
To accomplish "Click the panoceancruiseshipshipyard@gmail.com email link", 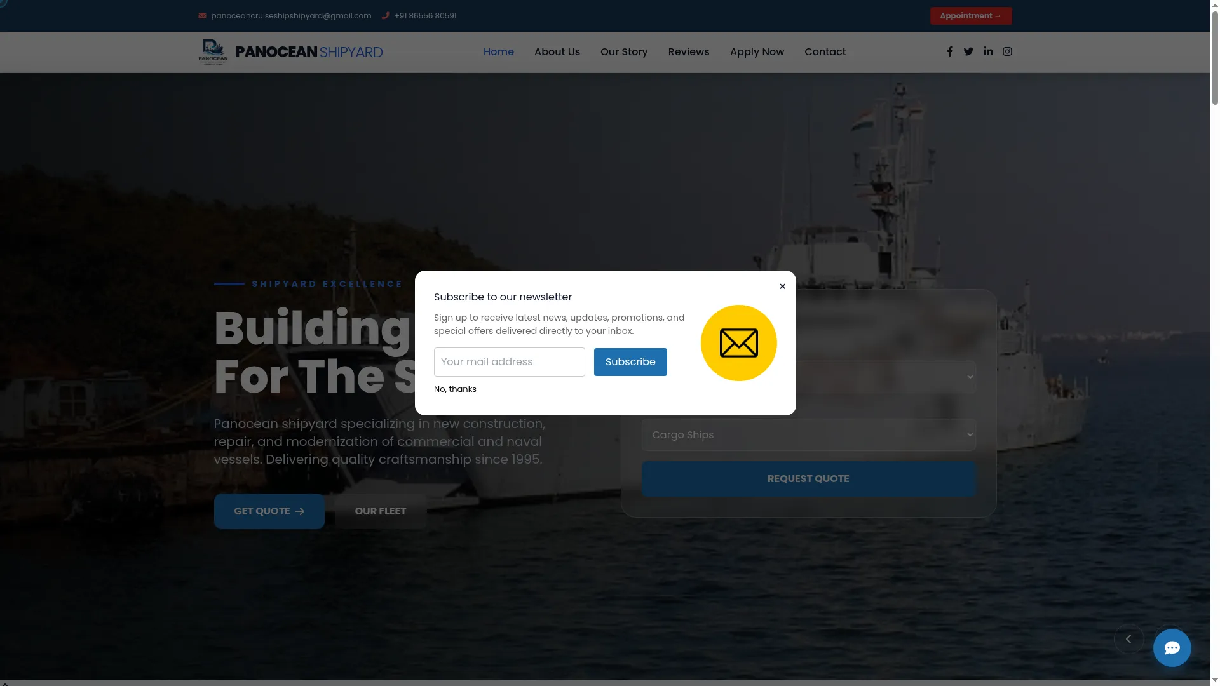I will point(290,16).
